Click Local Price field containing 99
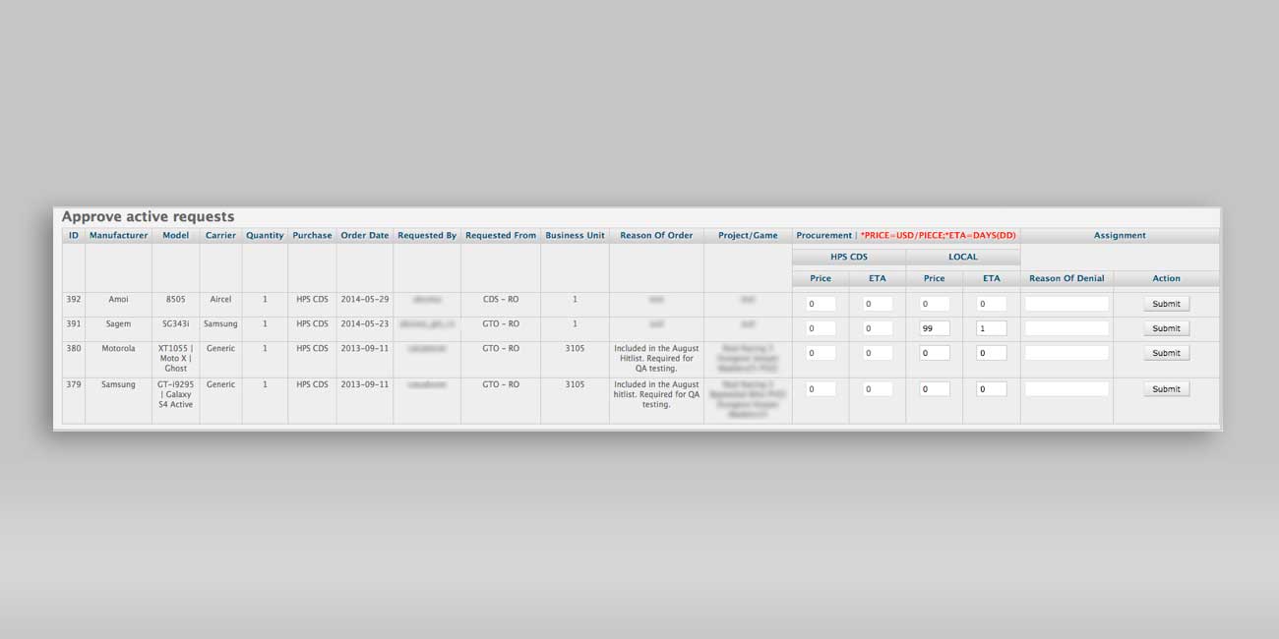Screen dimensions: 1279x639 pyautogui.click(x=934, y=328)
